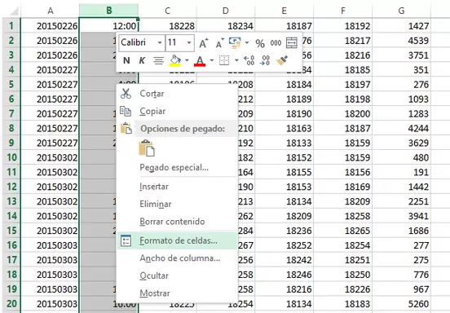Click the paste option clipboard button
The image size is (450, 313).
tap(147, 148)
